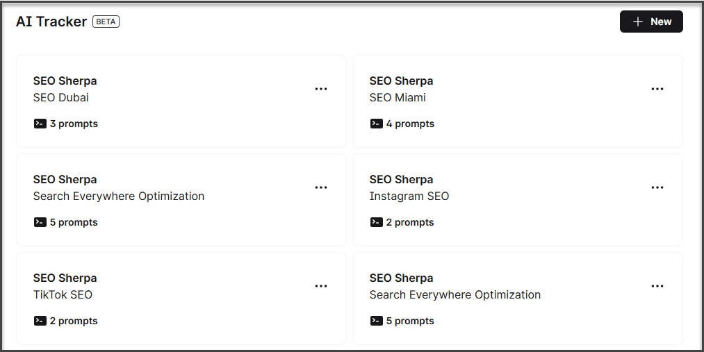Open the SEO Miami tracker

point(398,98)
